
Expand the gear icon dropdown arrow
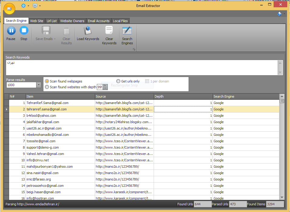(28, 6)
